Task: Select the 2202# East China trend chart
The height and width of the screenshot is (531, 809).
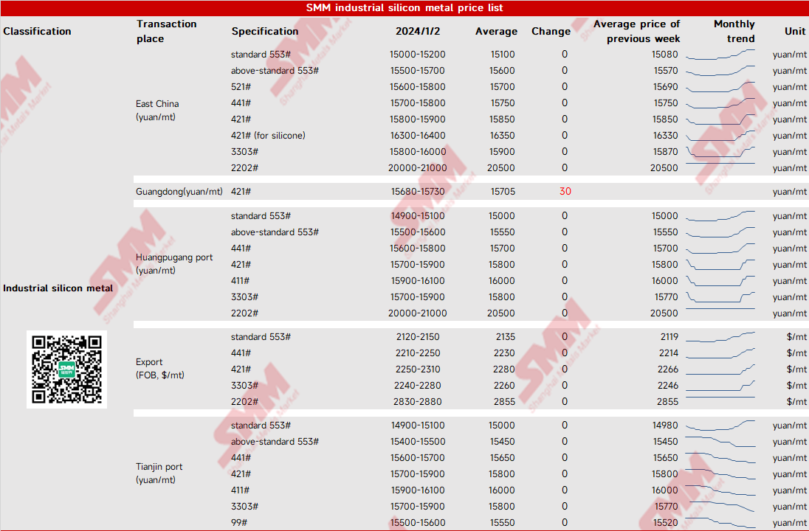Action: 720,167
